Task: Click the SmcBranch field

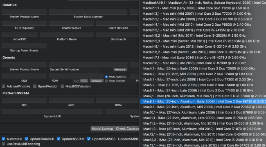Action: tap(117, 34)
